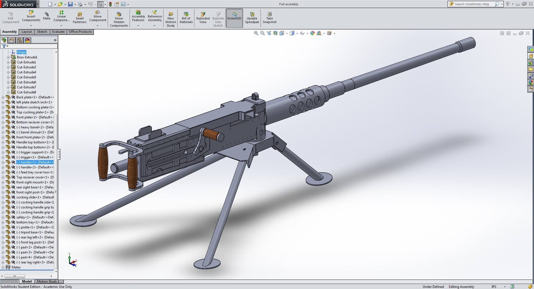Open ConfigurationManager tab icon

click(19, 40)
